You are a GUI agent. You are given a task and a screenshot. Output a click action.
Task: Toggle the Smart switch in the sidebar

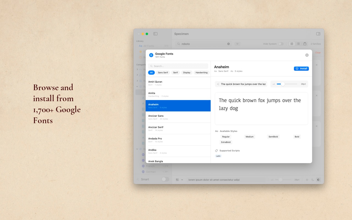click(x=165, y=179)
